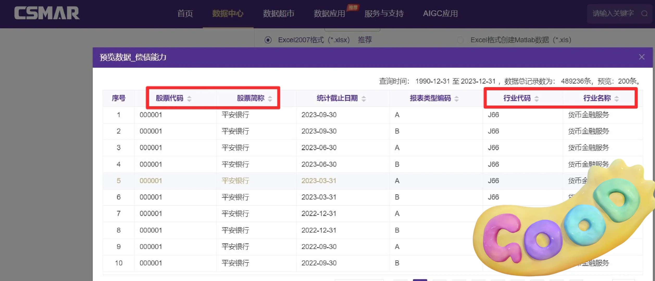This screenshot has height=281, width=655.
Task: Select Excel格式创建Matlab数据 (*.xls) radio button
Action: (x=460, y=40)
